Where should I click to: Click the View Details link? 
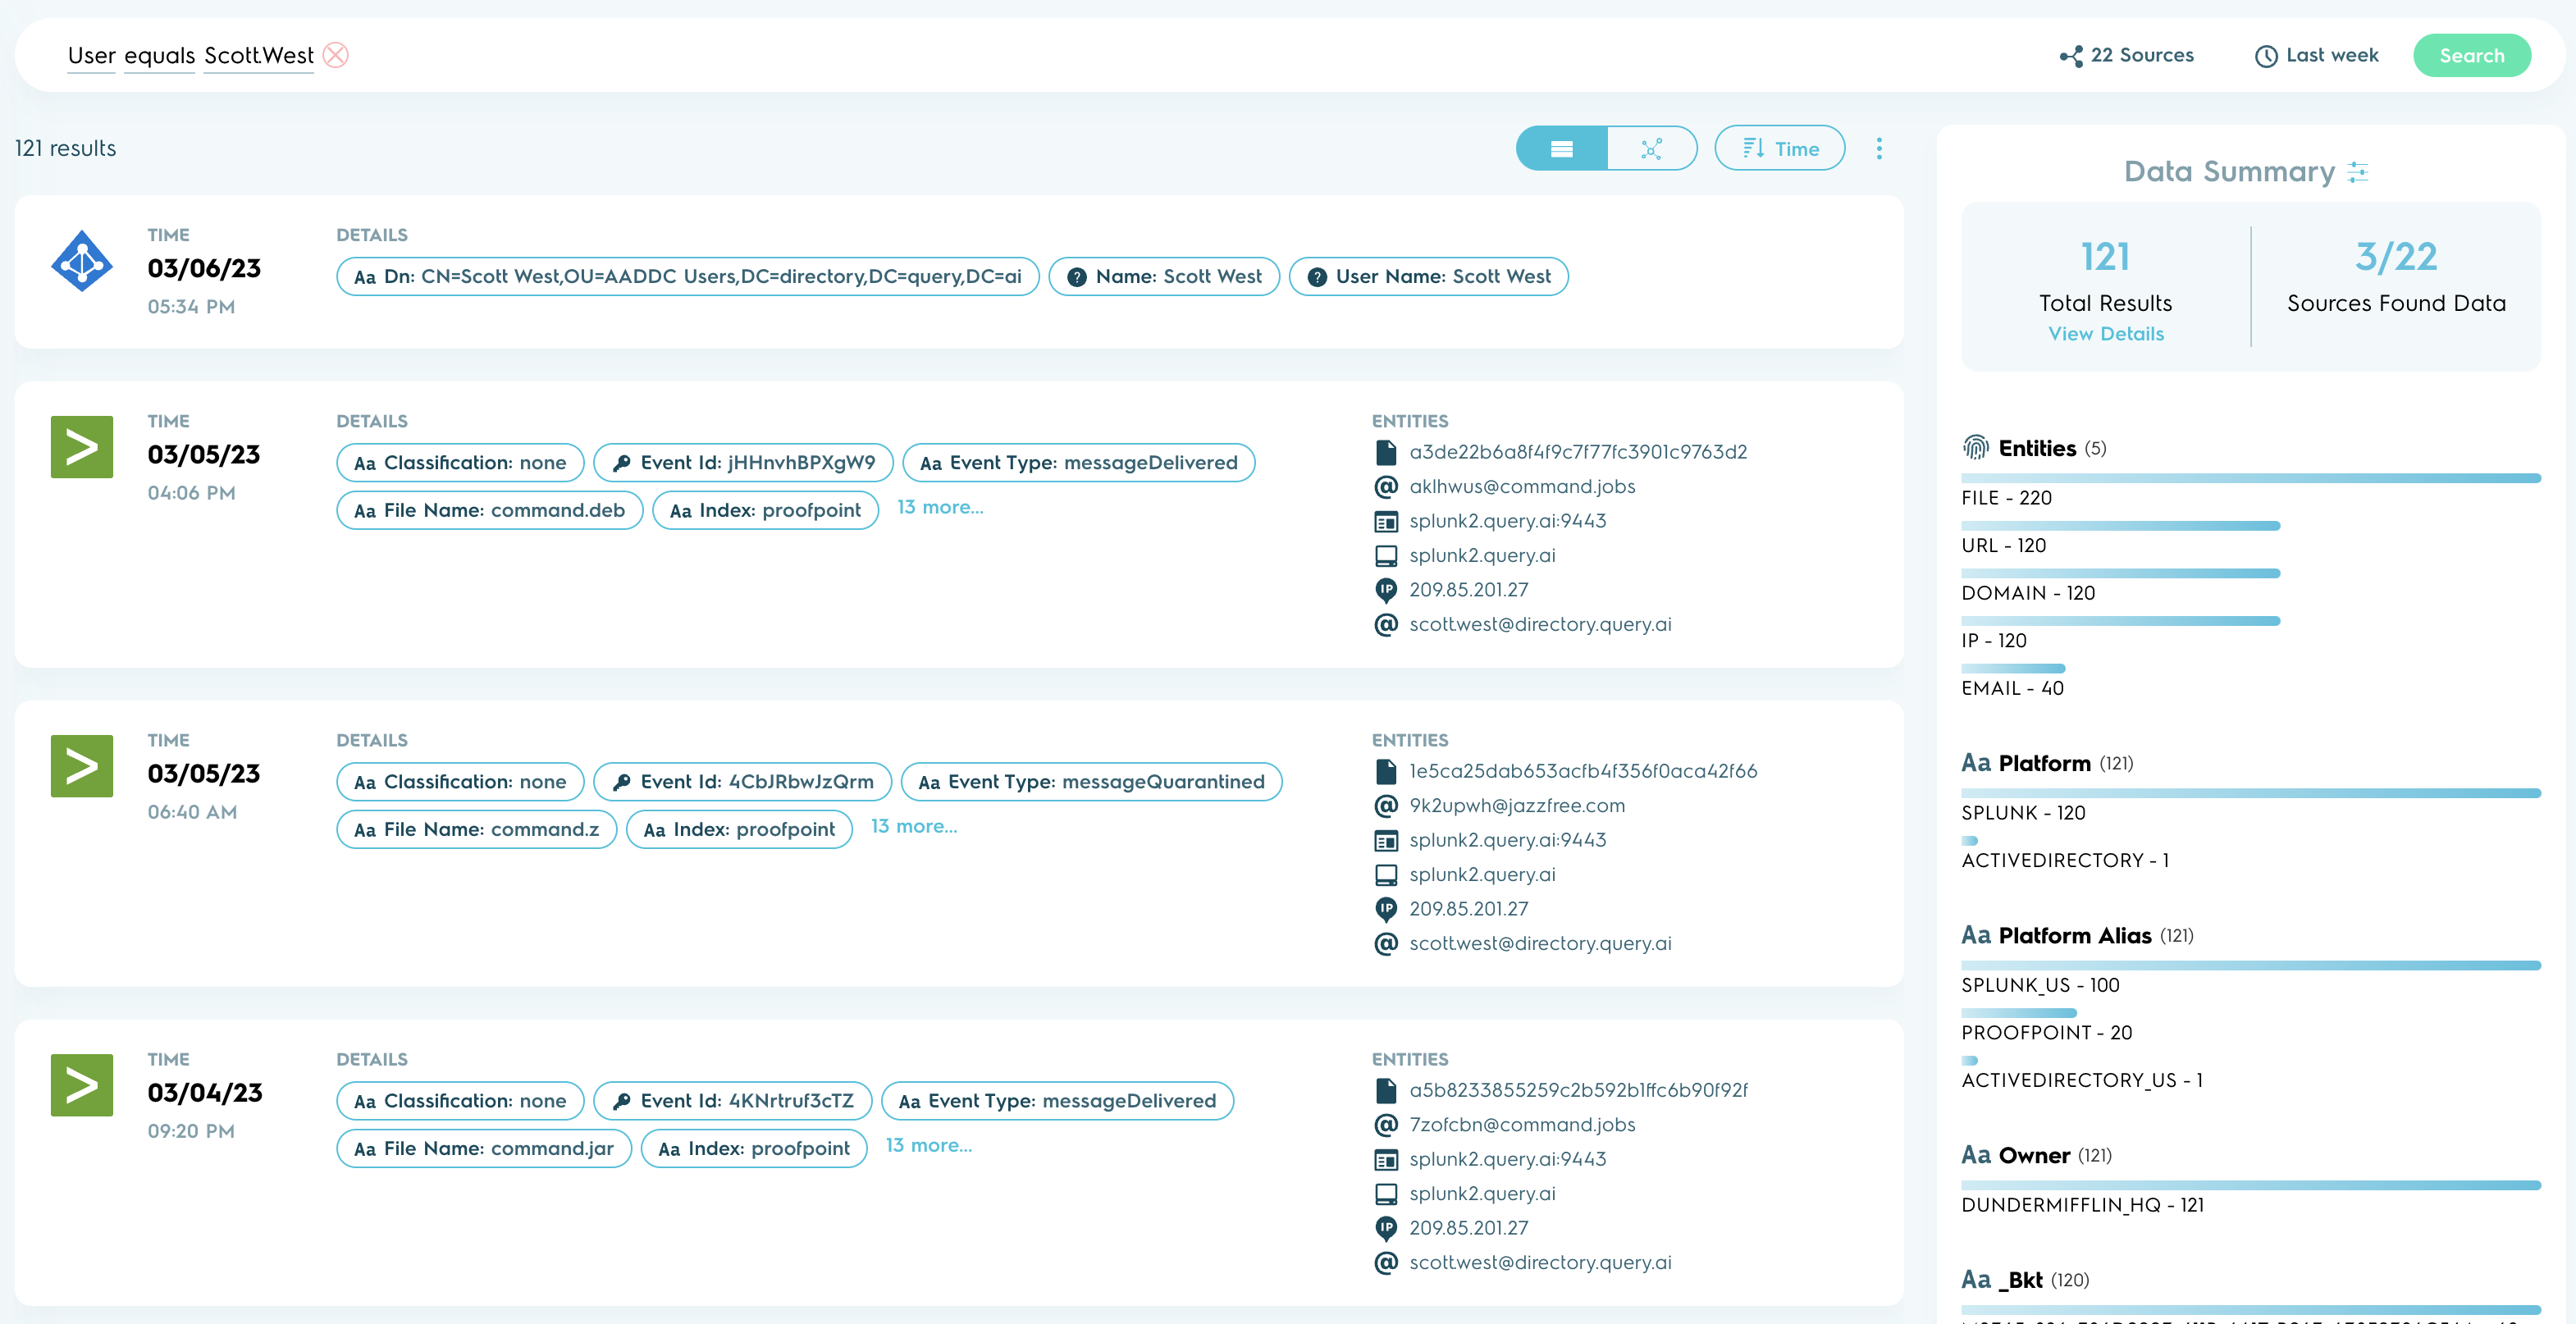tap(2105, 334)
